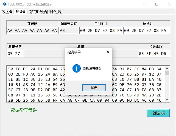Close the main IEEE 802.3 window
This screenshot has width=176, height=136.
(x=169, y=4)
